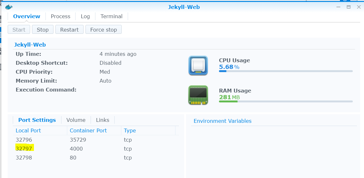Click the Docker whale icon
The image size is (364, 178).
click(9, 7)
